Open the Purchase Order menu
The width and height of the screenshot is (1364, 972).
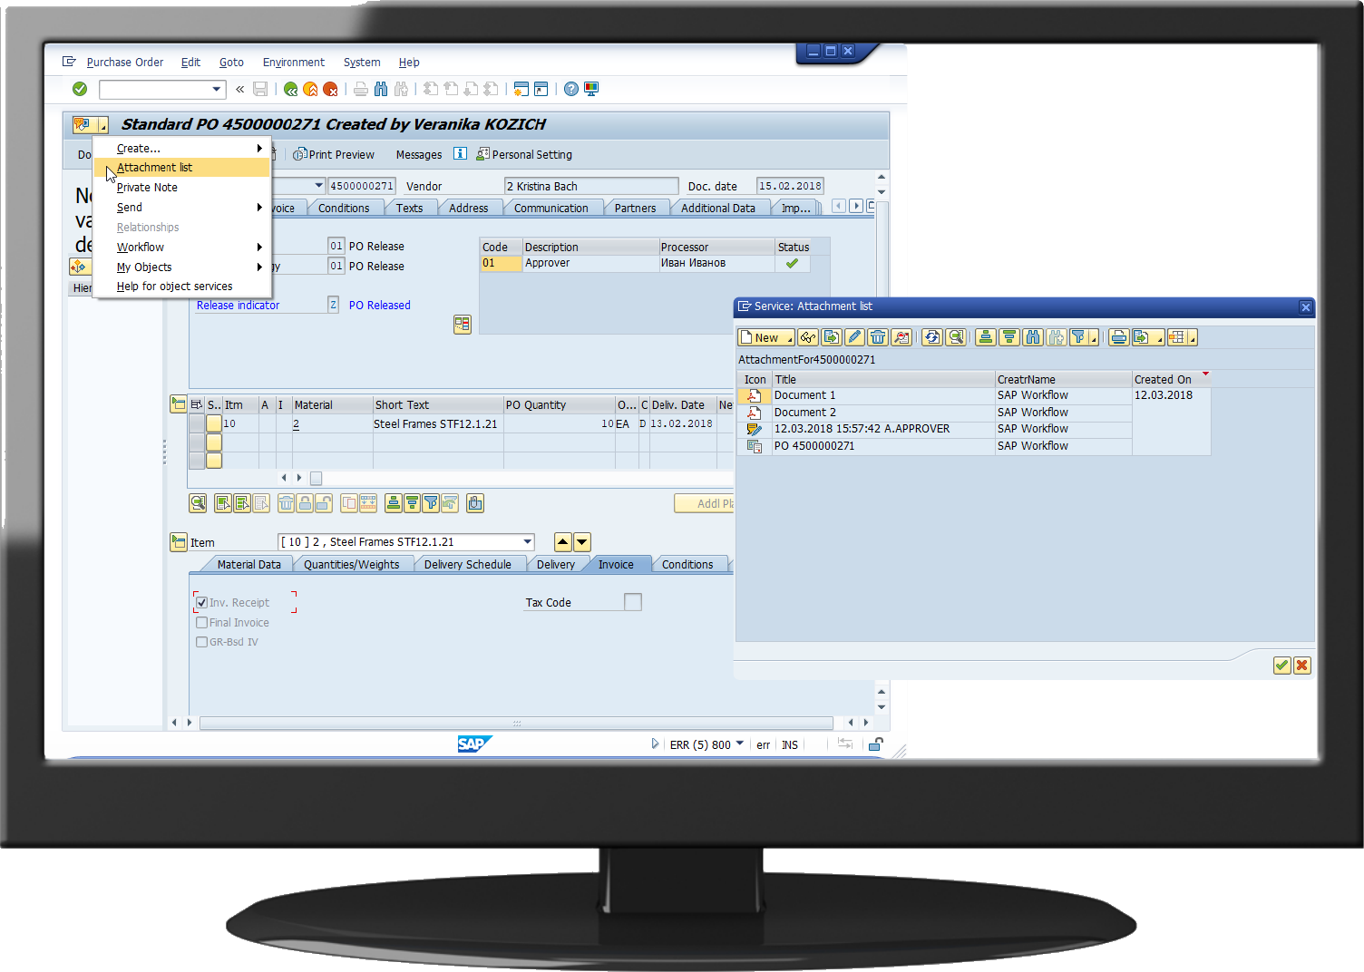coord(125,63)
